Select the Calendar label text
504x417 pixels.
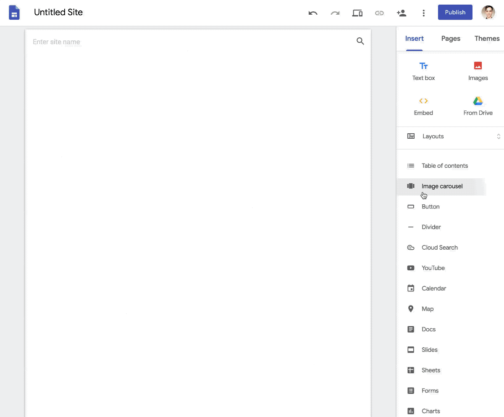[x=434, y=288]
